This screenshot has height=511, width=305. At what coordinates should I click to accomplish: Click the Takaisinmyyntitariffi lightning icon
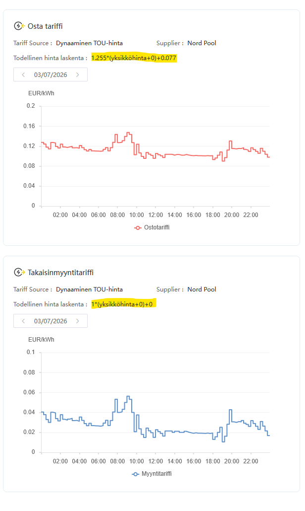coord(19,272)
